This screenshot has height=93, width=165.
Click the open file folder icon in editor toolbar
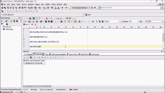click(x=37, y=21)
